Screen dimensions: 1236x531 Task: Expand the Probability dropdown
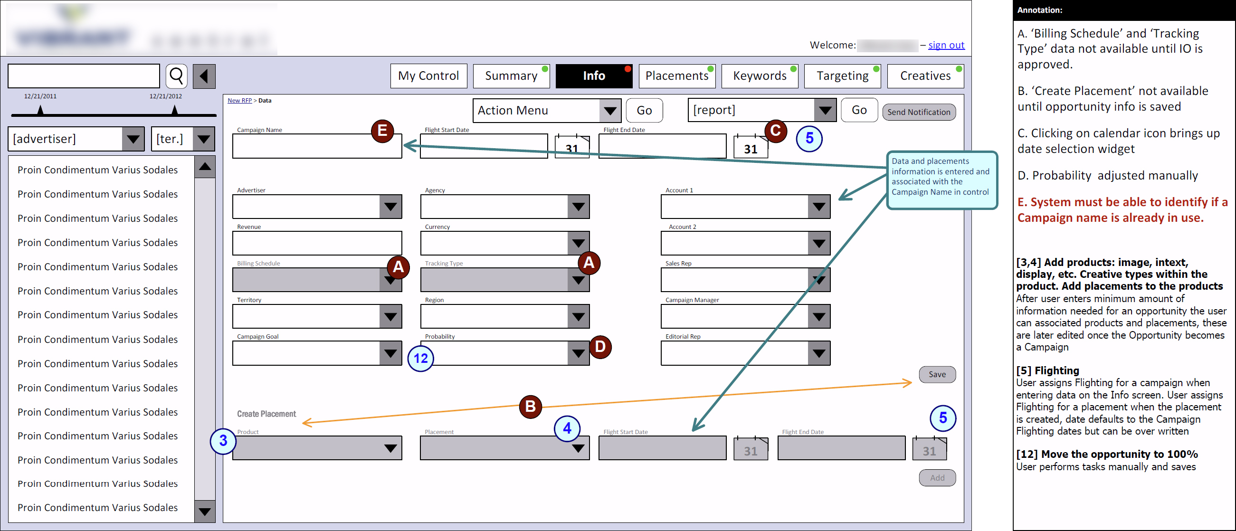(x=579, y=353)
